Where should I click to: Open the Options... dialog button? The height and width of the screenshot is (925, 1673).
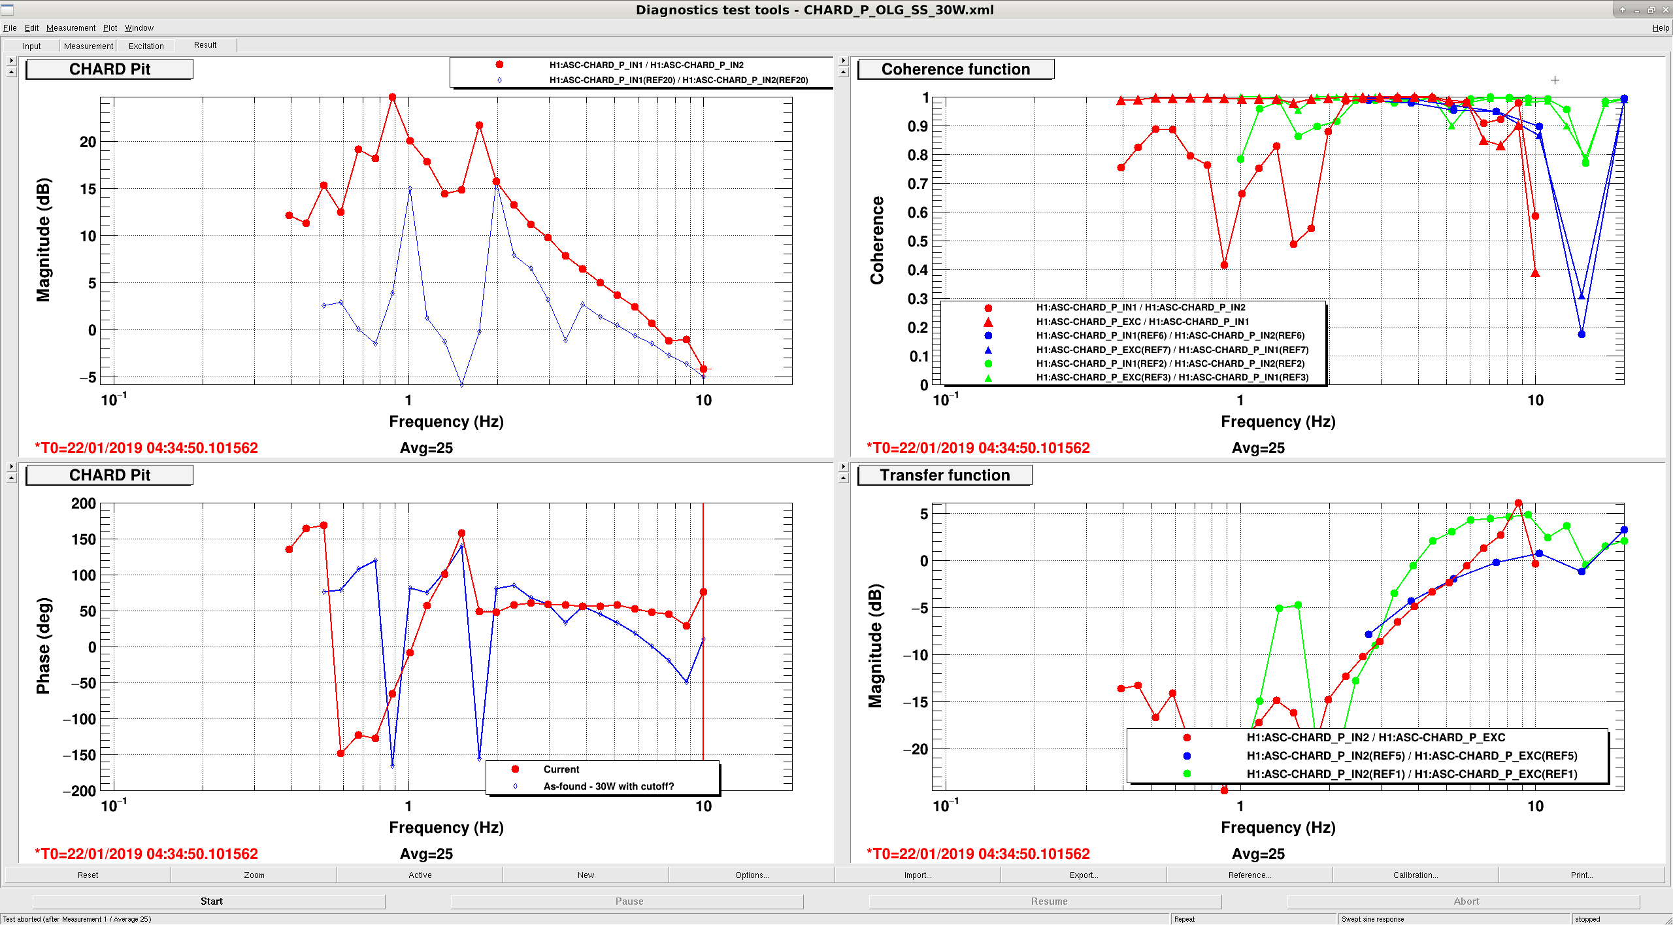point(752,875)
